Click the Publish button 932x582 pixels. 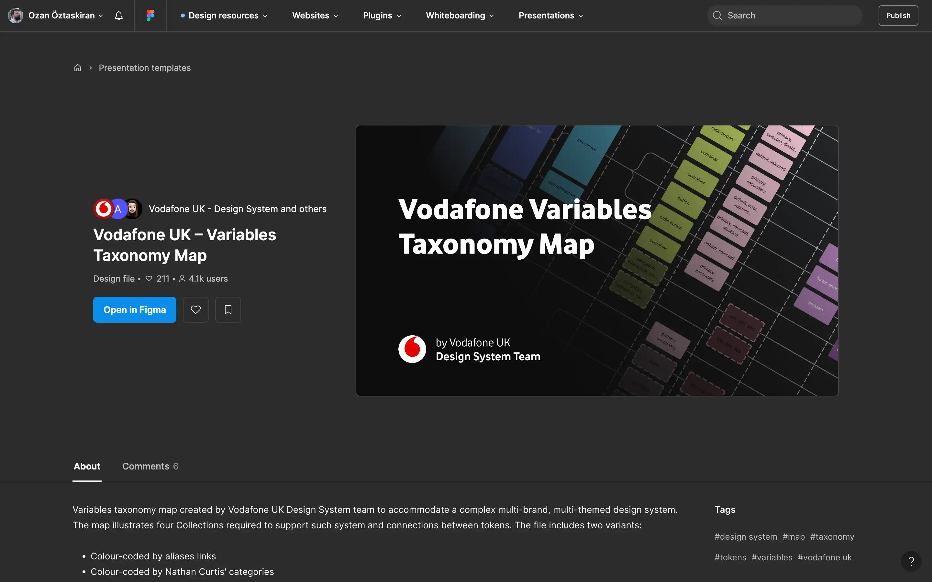pyautogui.click(x=898, y=16)
